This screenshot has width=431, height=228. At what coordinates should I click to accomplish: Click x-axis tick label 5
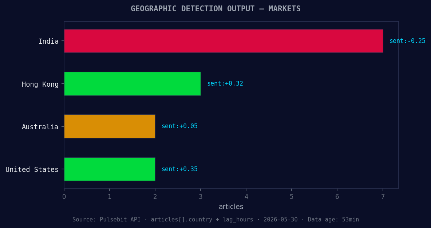point(292,197)
